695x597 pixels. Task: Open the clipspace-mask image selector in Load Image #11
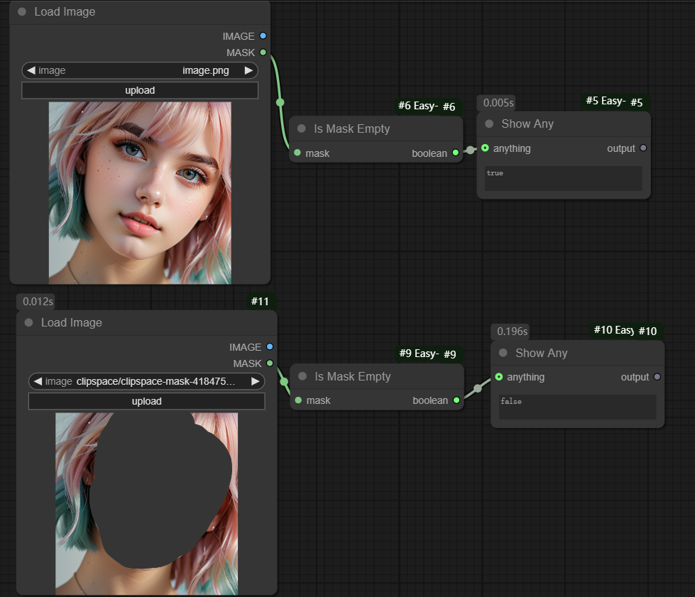coord(147,381)
